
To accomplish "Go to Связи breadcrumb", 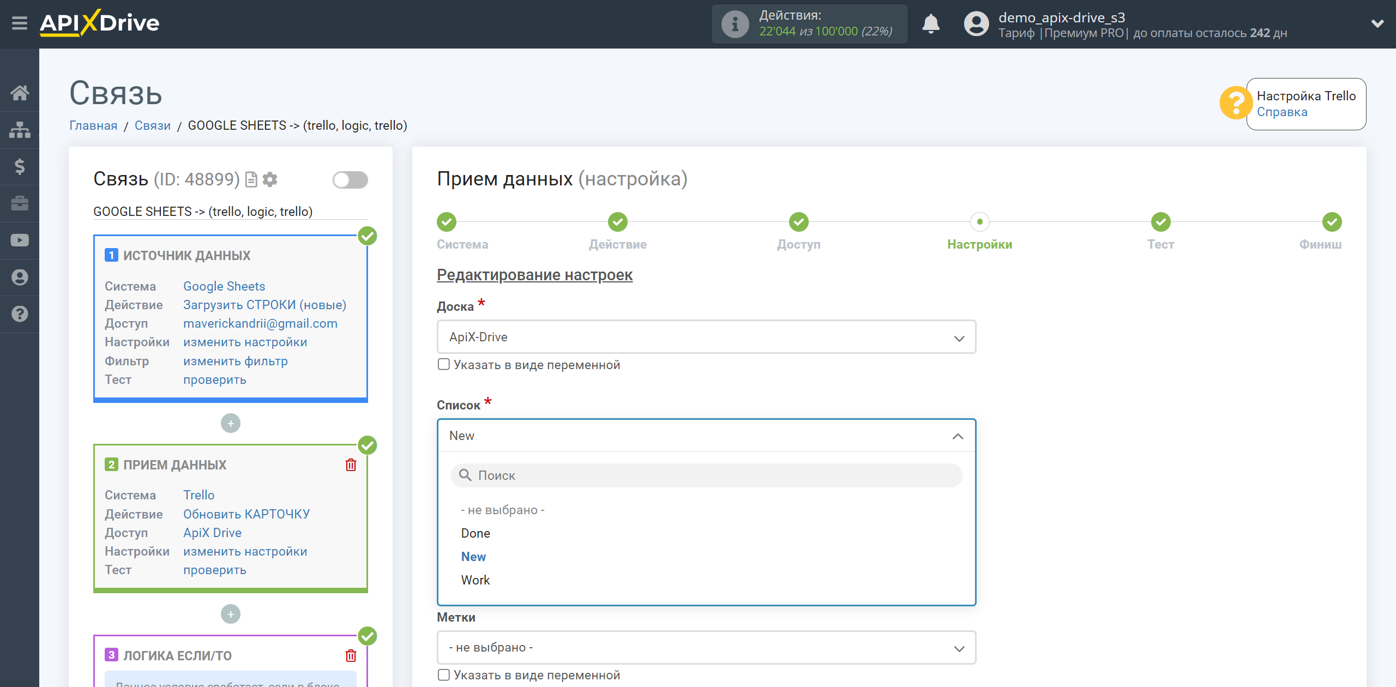I will 153,125.
